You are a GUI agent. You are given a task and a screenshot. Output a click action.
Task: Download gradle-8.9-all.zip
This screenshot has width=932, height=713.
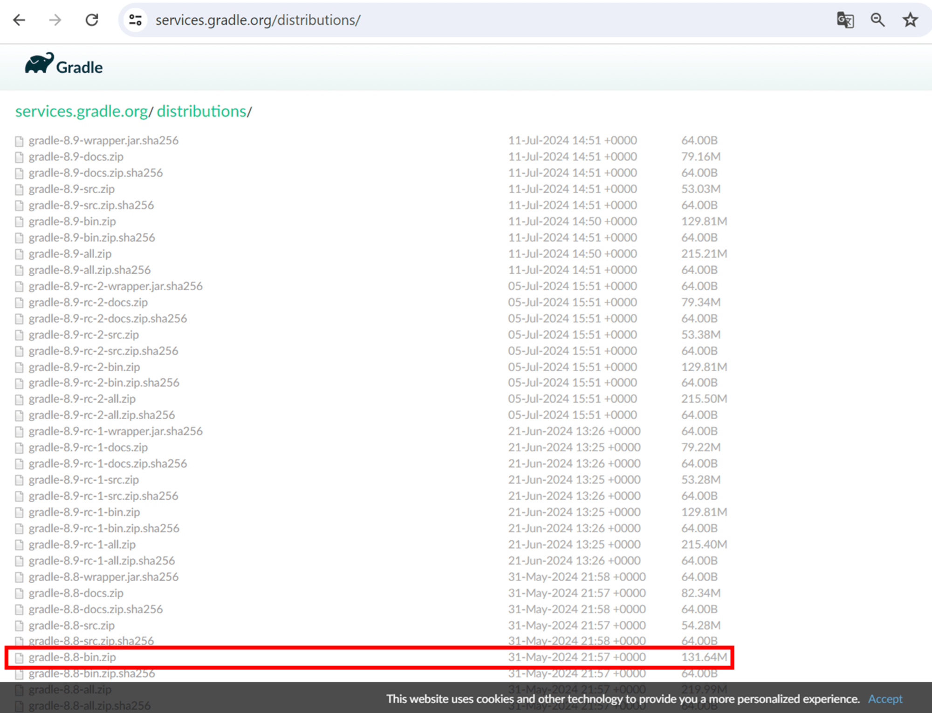tap(70, 254)
